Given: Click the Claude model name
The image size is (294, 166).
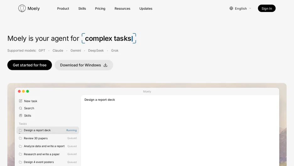Looking at the screenshot, I should click(58, 51).
